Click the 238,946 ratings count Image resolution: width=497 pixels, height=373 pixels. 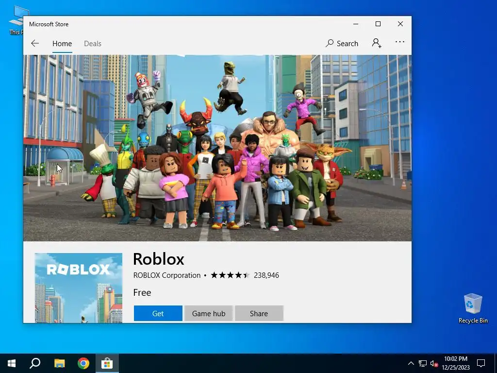[x=266, y=275]
